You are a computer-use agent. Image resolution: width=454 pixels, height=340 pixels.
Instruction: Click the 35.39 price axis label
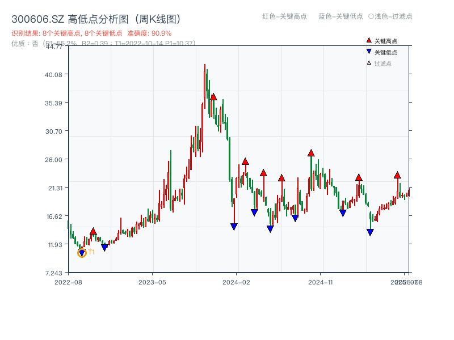(53, 103)
